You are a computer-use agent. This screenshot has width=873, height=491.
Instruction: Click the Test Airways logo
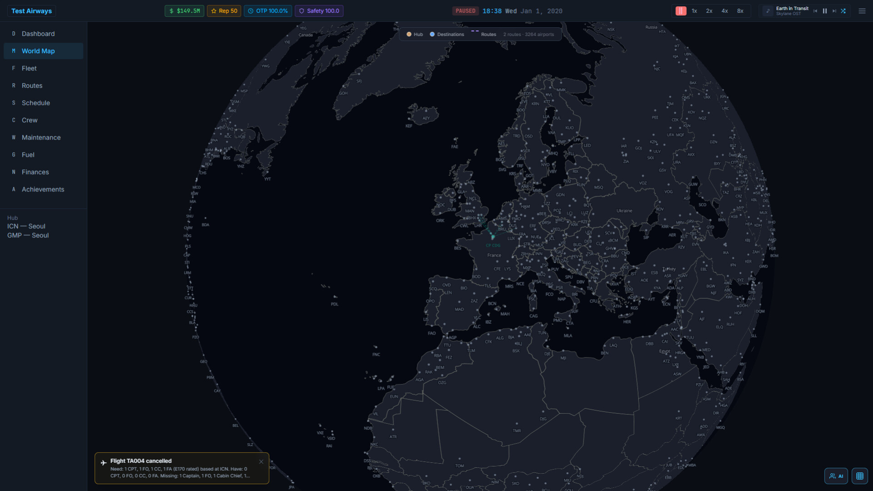(x=31, y=11)
